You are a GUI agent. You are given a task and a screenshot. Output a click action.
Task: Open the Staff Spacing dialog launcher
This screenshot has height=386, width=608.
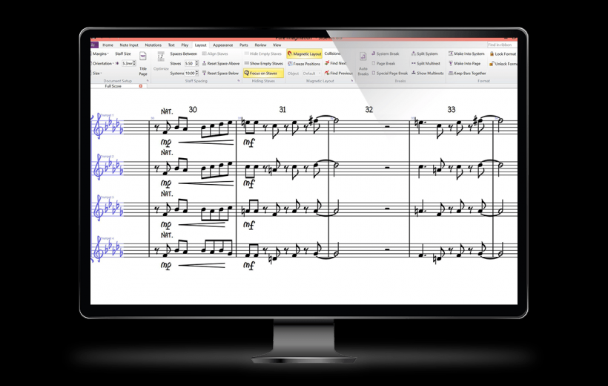[239, 81]
